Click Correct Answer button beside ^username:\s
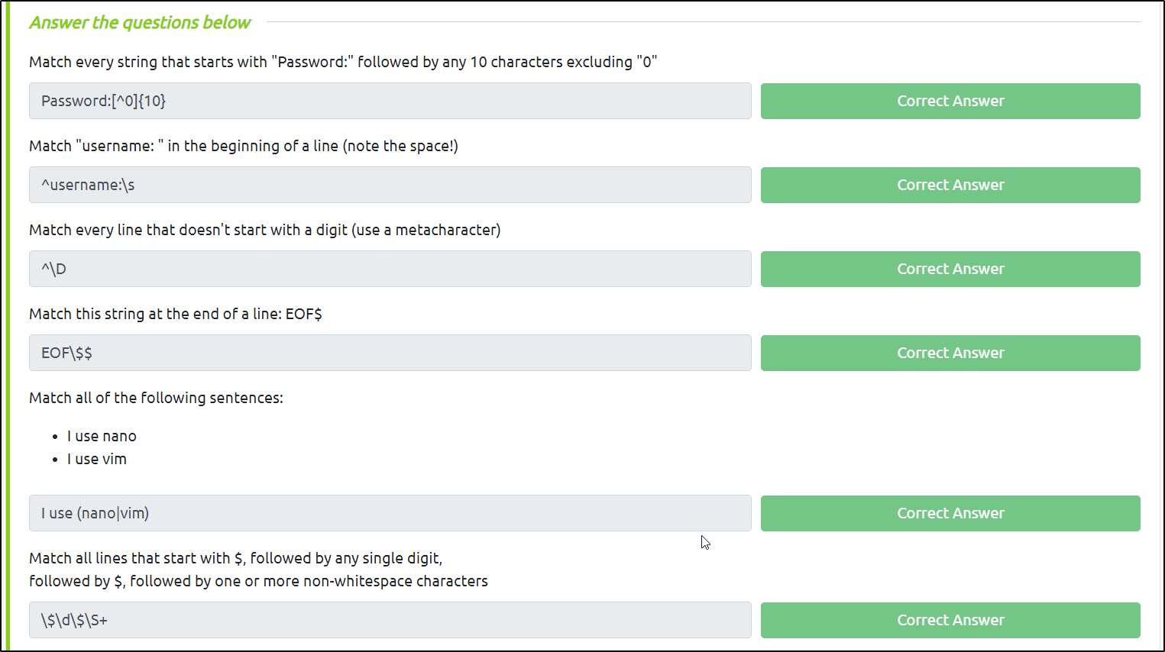Screen dimensions: 1165x652 click(950, 185)
